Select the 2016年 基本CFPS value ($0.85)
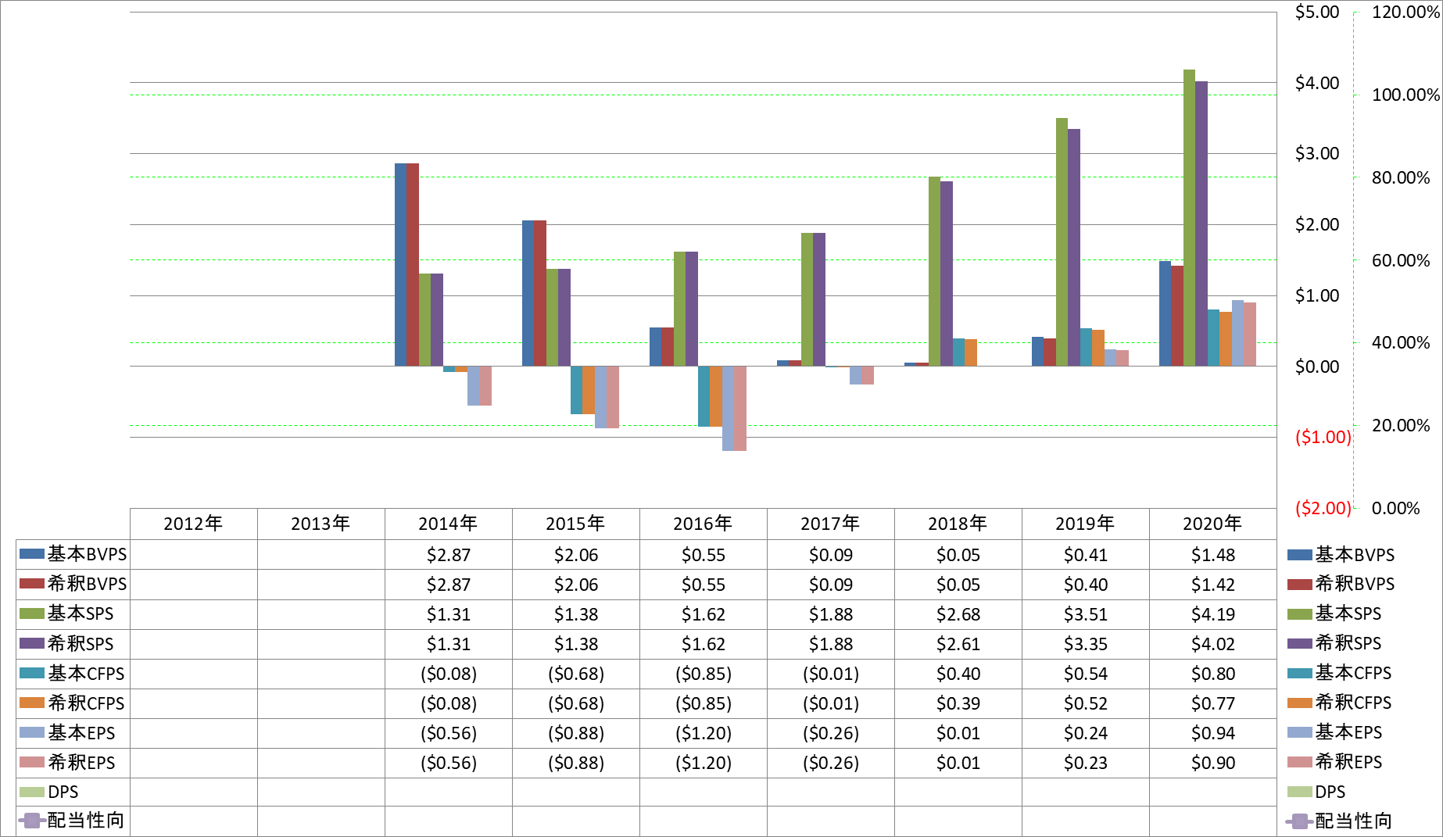This screenshot has width=1443, height=837. click(704, 674)
